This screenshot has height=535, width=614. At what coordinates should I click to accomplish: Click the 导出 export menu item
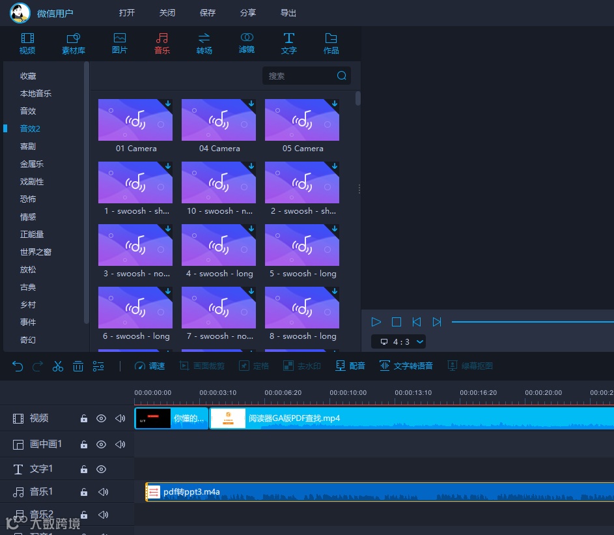click(288, 13)
